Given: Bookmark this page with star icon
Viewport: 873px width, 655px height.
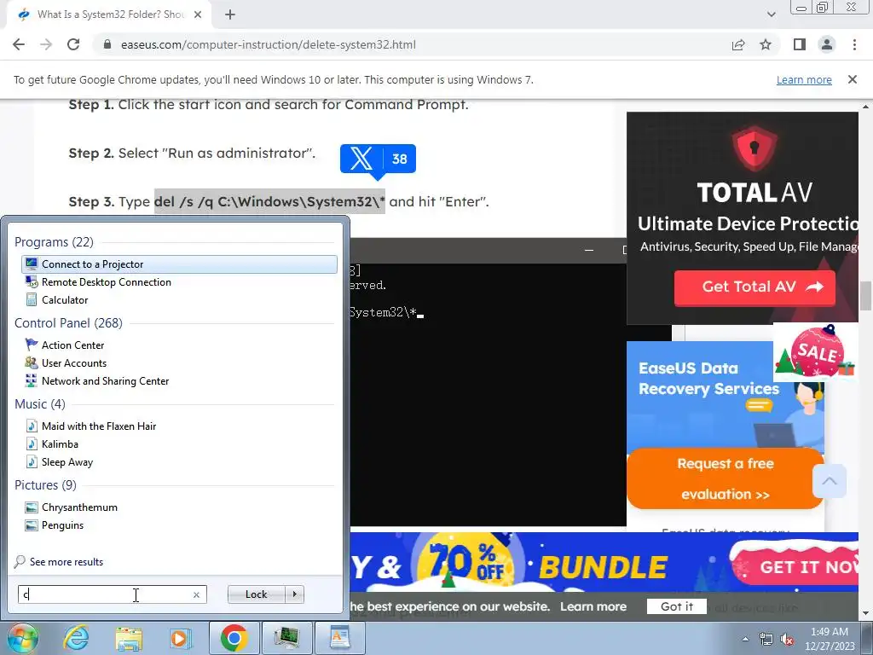Looking at the screenshot, I should tap(766, 44).
